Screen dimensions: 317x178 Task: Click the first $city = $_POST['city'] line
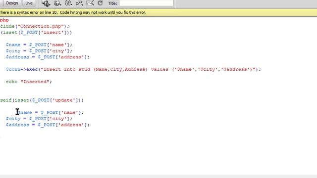[x=39, y=51]
